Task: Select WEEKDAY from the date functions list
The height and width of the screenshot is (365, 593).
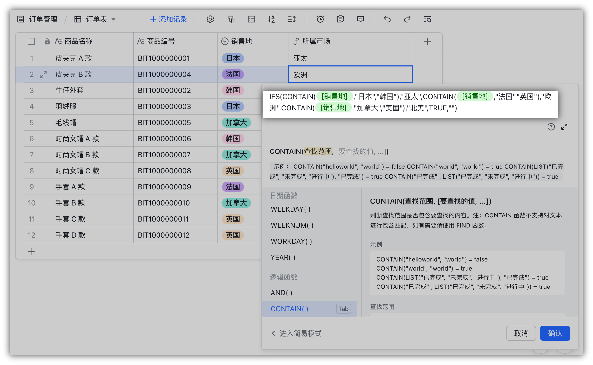Action: point(290,209)
